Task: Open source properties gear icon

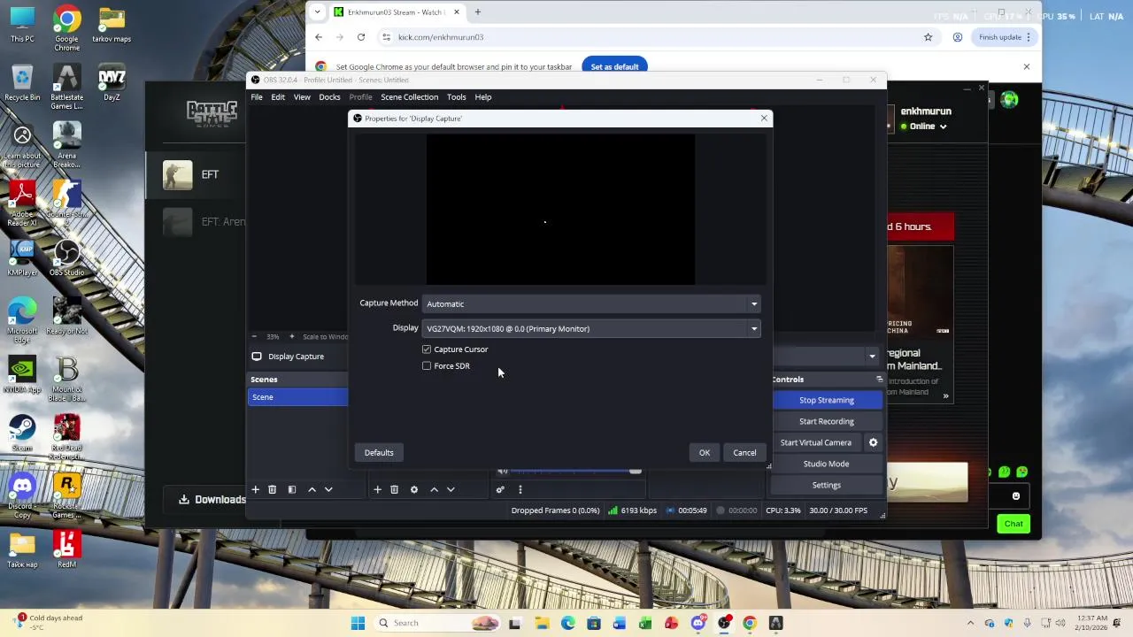Action: pos(413,489)
